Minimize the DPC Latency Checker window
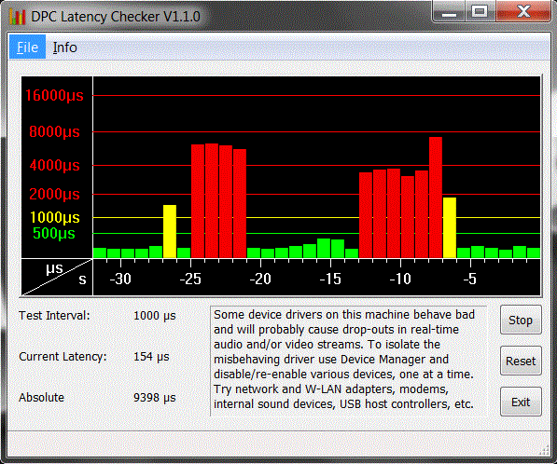Image resolution: width=557 pixels, height=464 pixels. [449, 12]
